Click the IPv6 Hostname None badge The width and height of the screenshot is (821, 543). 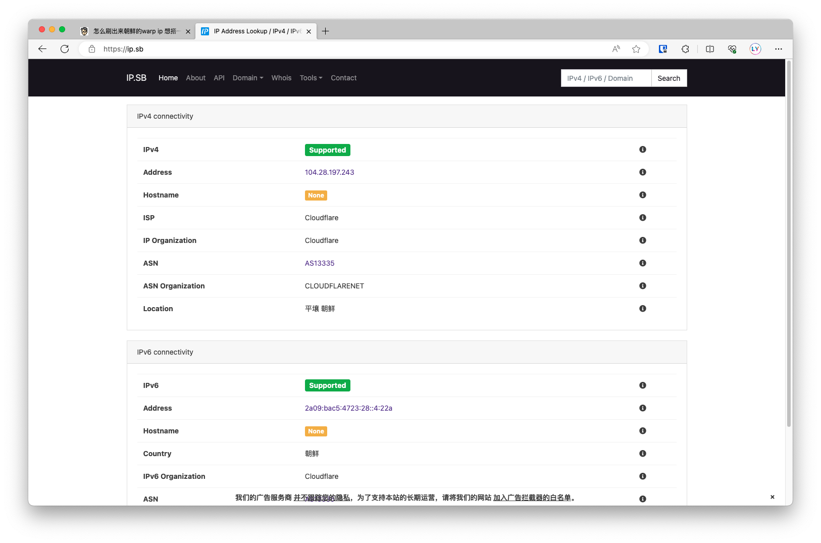tap(316, 431)
